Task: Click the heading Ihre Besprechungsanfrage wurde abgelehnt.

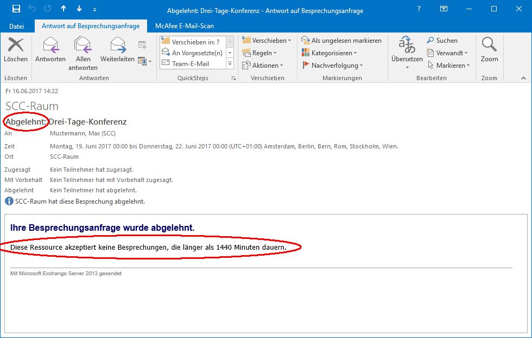Action: 102,228
